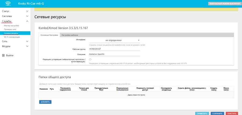Click the red Очистить button
The image size is (242, 115).
[232, 113]
